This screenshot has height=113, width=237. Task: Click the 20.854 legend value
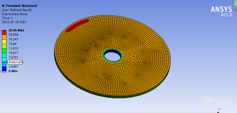(x=13, y=35)
